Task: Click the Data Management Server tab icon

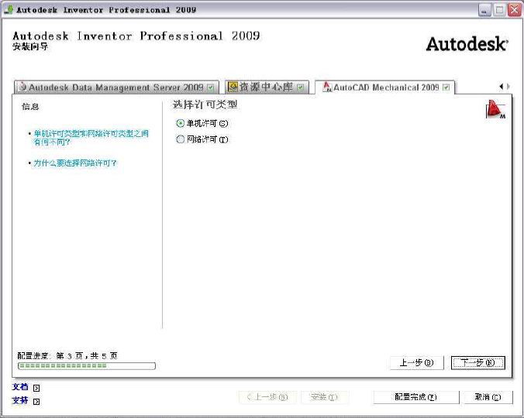Action: pyautogui.click(x=22, y=87)
